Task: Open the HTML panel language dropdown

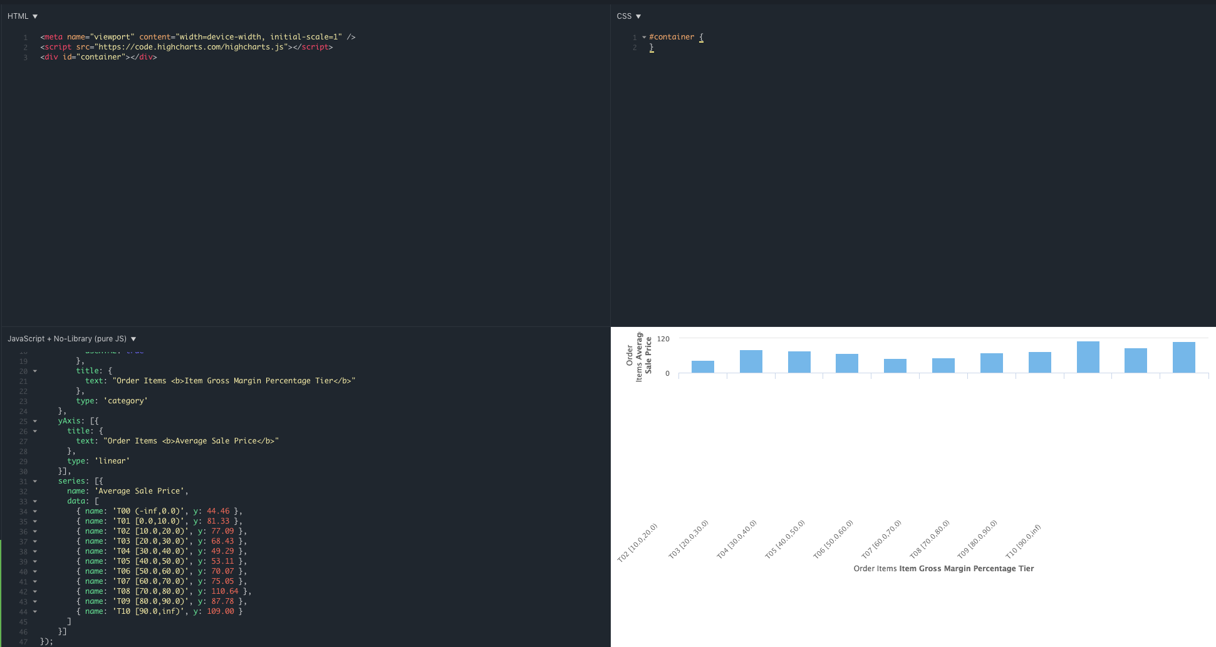Action: (23, 16)
